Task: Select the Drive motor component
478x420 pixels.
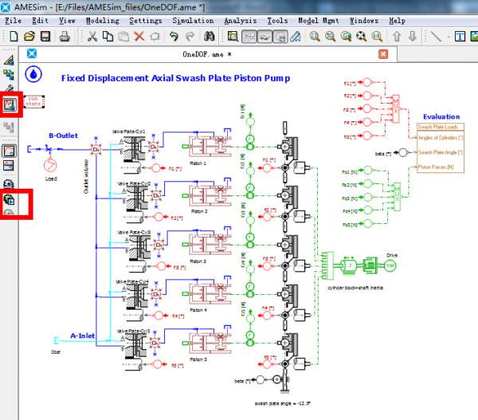Action: [x=391, y=266]
